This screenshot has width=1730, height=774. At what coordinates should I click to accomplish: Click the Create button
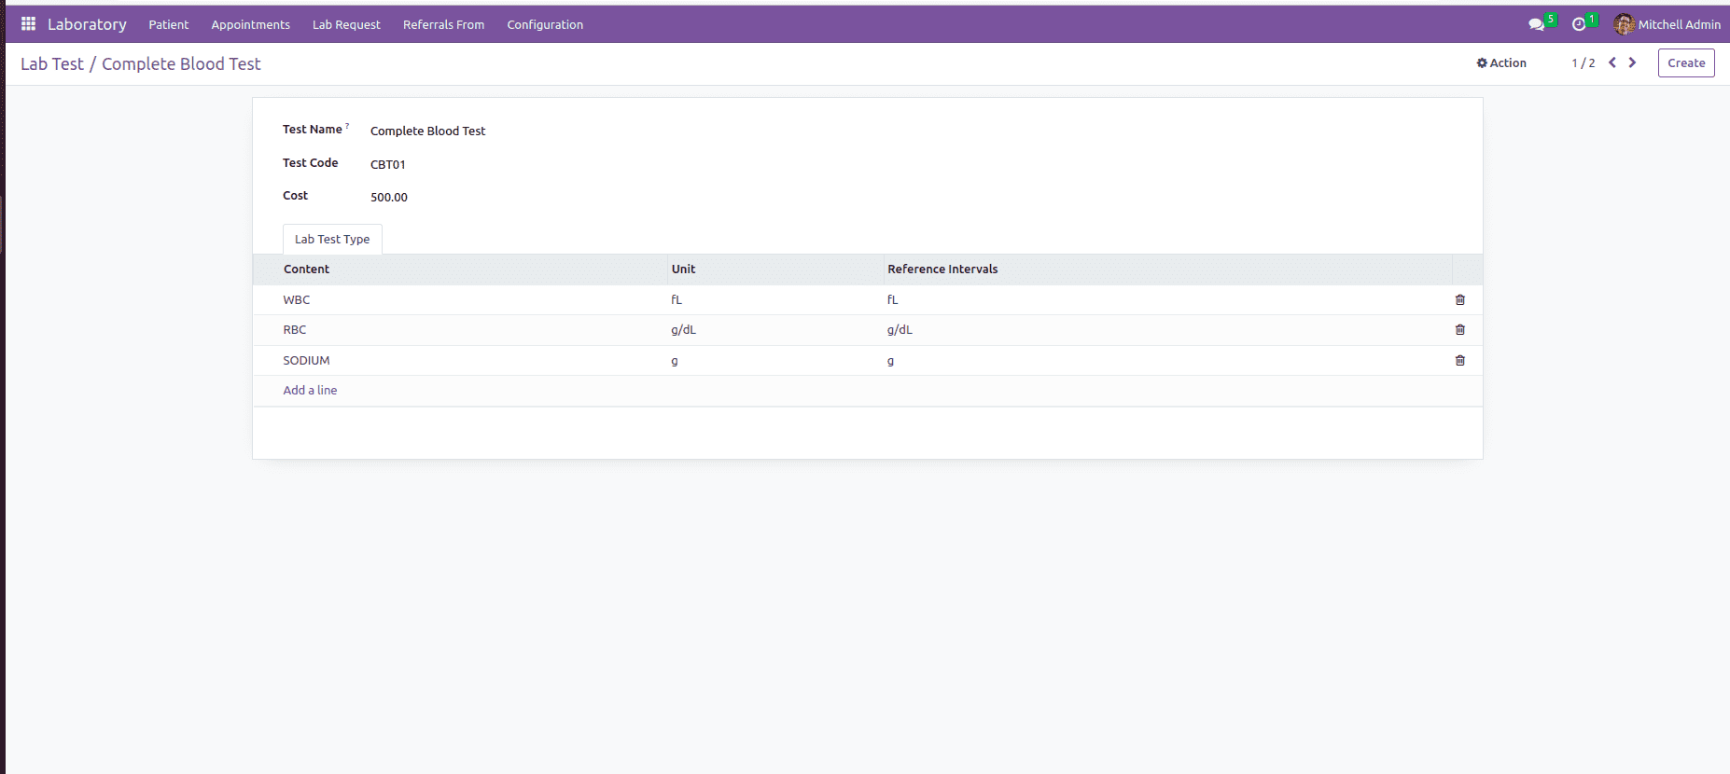click(x=1685, y=63)
